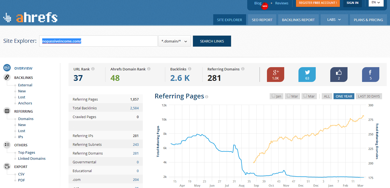Screen dimensions: 390x188
Task: Switch to the SEO Report tab
Action: click(x=262, y=19)
